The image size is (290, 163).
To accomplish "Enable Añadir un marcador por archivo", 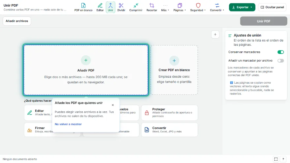I will tap(280, 61).
